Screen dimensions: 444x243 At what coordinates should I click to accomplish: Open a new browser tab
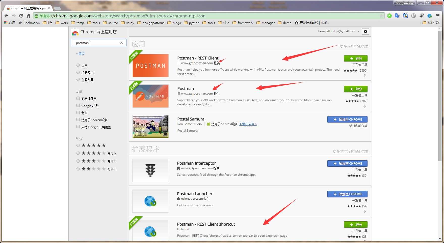pos(57,8)
